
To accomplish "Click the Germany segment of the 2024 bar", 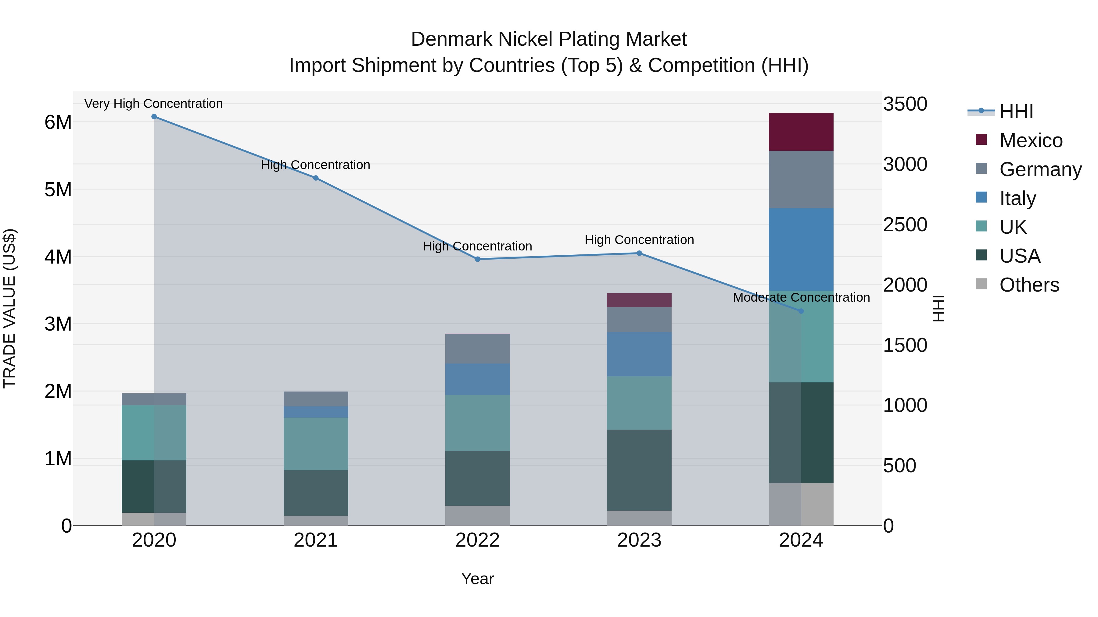I will click(801, 180).
